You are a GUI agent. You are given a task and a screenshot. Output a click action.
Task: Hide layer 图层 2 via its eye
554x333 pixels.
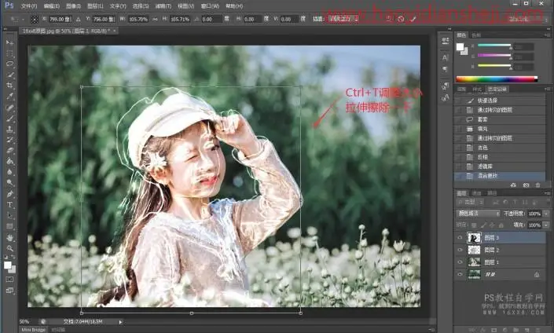460,250
